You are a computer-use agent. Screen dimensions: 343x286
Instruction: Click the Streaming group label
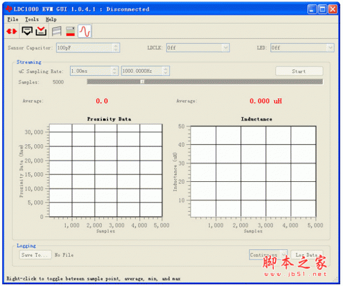29,62
